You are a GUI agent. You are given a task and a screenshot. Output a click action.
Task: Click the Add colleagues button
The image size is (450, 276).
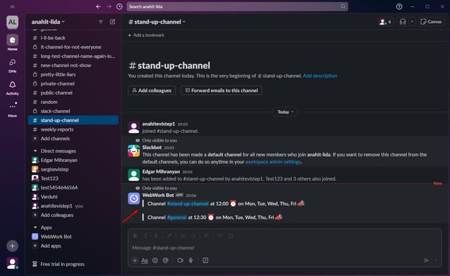[x=152, y=90]
